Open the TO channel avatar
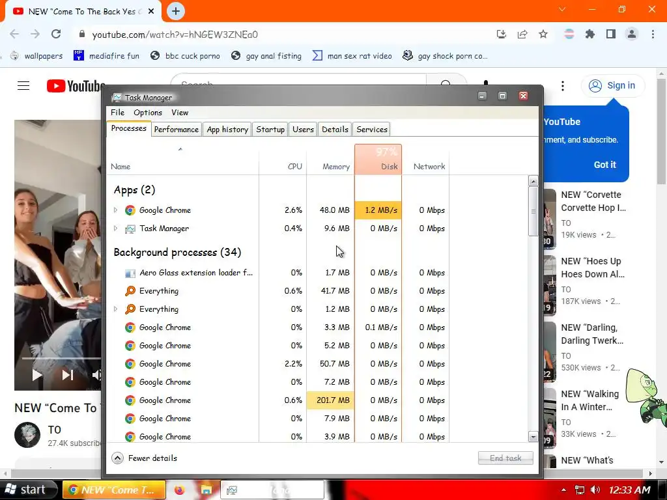 pyautogui.click(x=27, y=435)
